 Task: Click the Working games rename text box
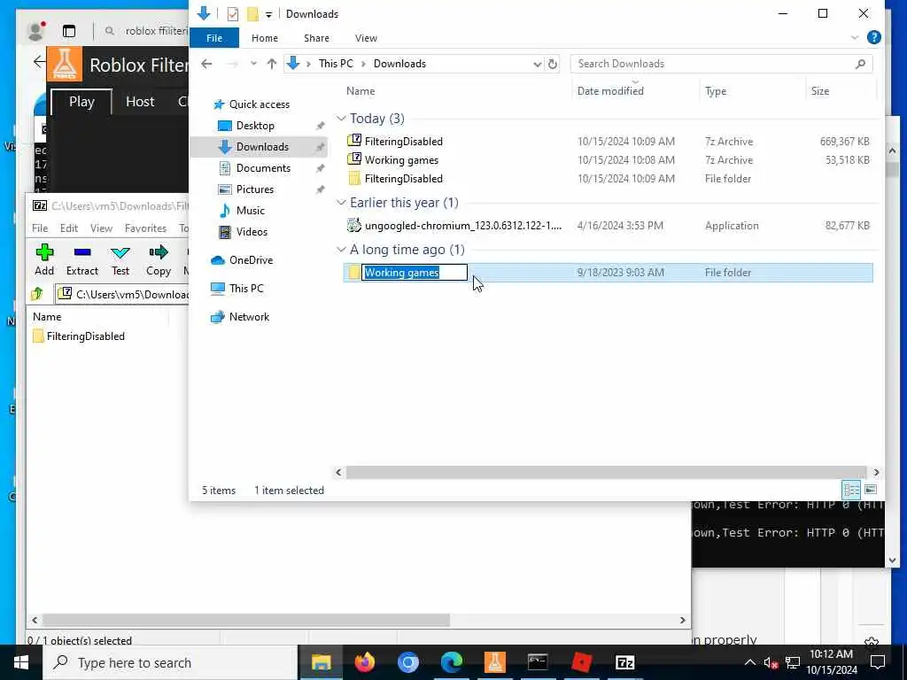point(415,273)
